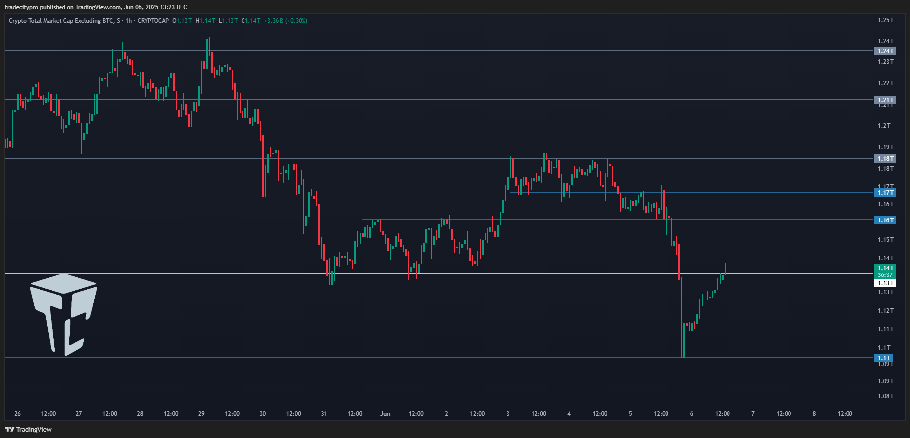Image resolution: width=910 pixels, height=438 pixels.
Task: Click the green current price label 1.14T with countdown
Action: [885, 271]
